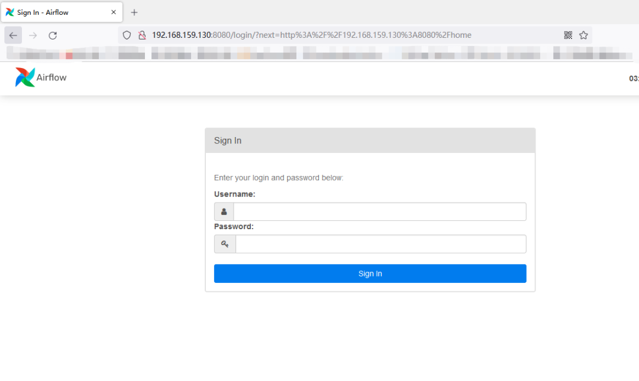
Task: Click the user icon beside Username field
Action: [x=224, y=211]
